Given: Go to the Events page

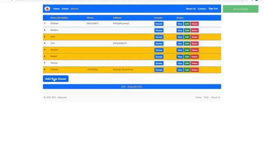Looking at the screenshot, I should (65, 9).
